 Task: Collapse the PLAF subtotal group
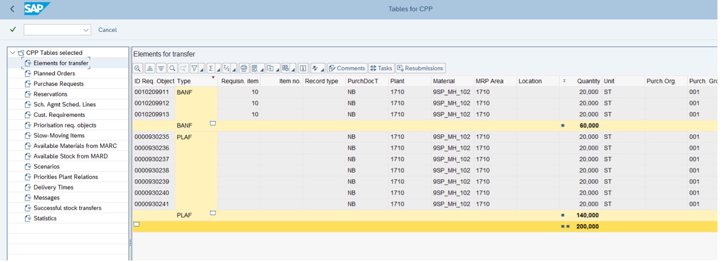[x=213, y=213]
